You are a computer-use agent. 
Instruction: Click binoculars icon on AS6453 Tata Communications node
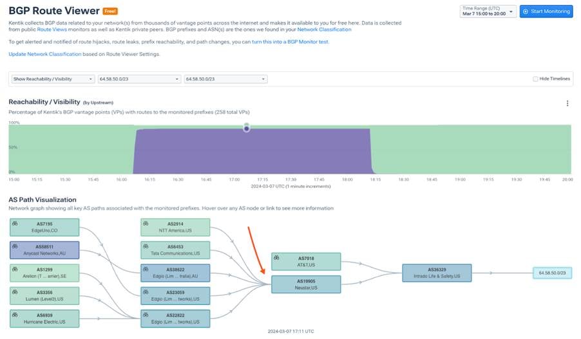tap(146, 246)
